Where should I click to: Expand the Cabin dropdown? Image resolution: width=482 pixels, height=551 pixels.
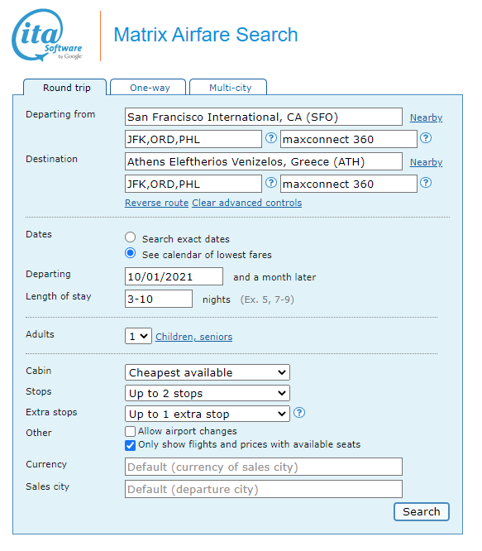coord(208,372)
